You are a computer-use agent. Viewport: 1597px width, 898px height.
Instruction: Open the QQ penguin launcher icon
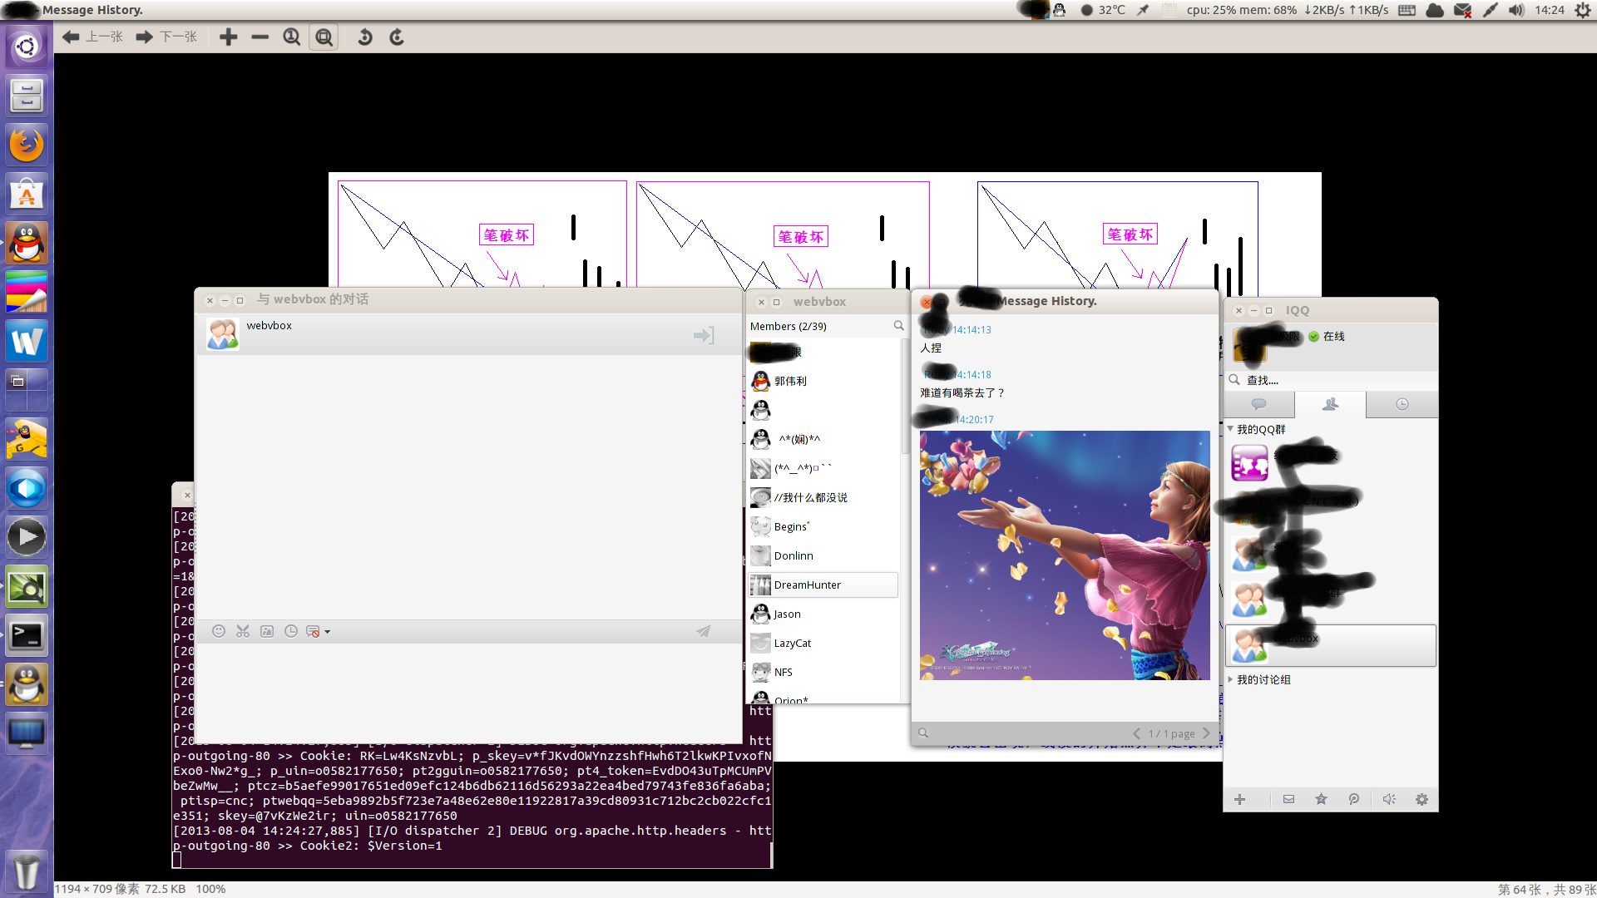coord(27,243)
